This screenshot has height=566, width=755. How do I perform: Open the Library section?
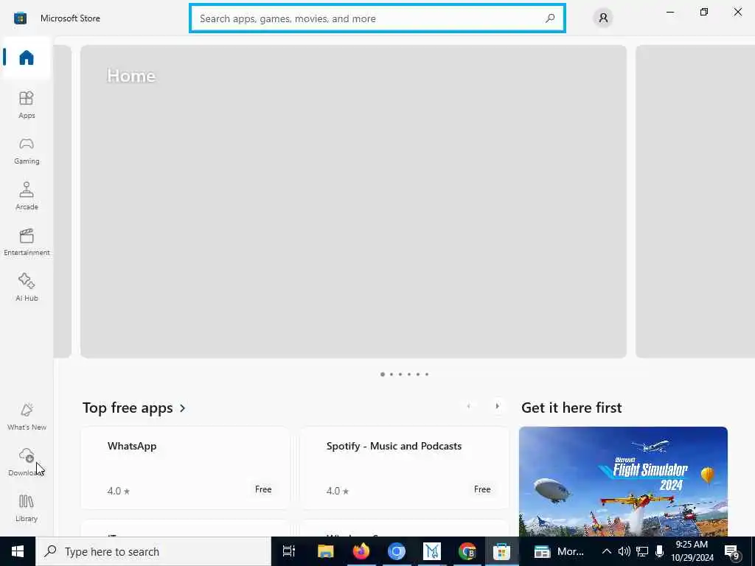coord(27,508)
